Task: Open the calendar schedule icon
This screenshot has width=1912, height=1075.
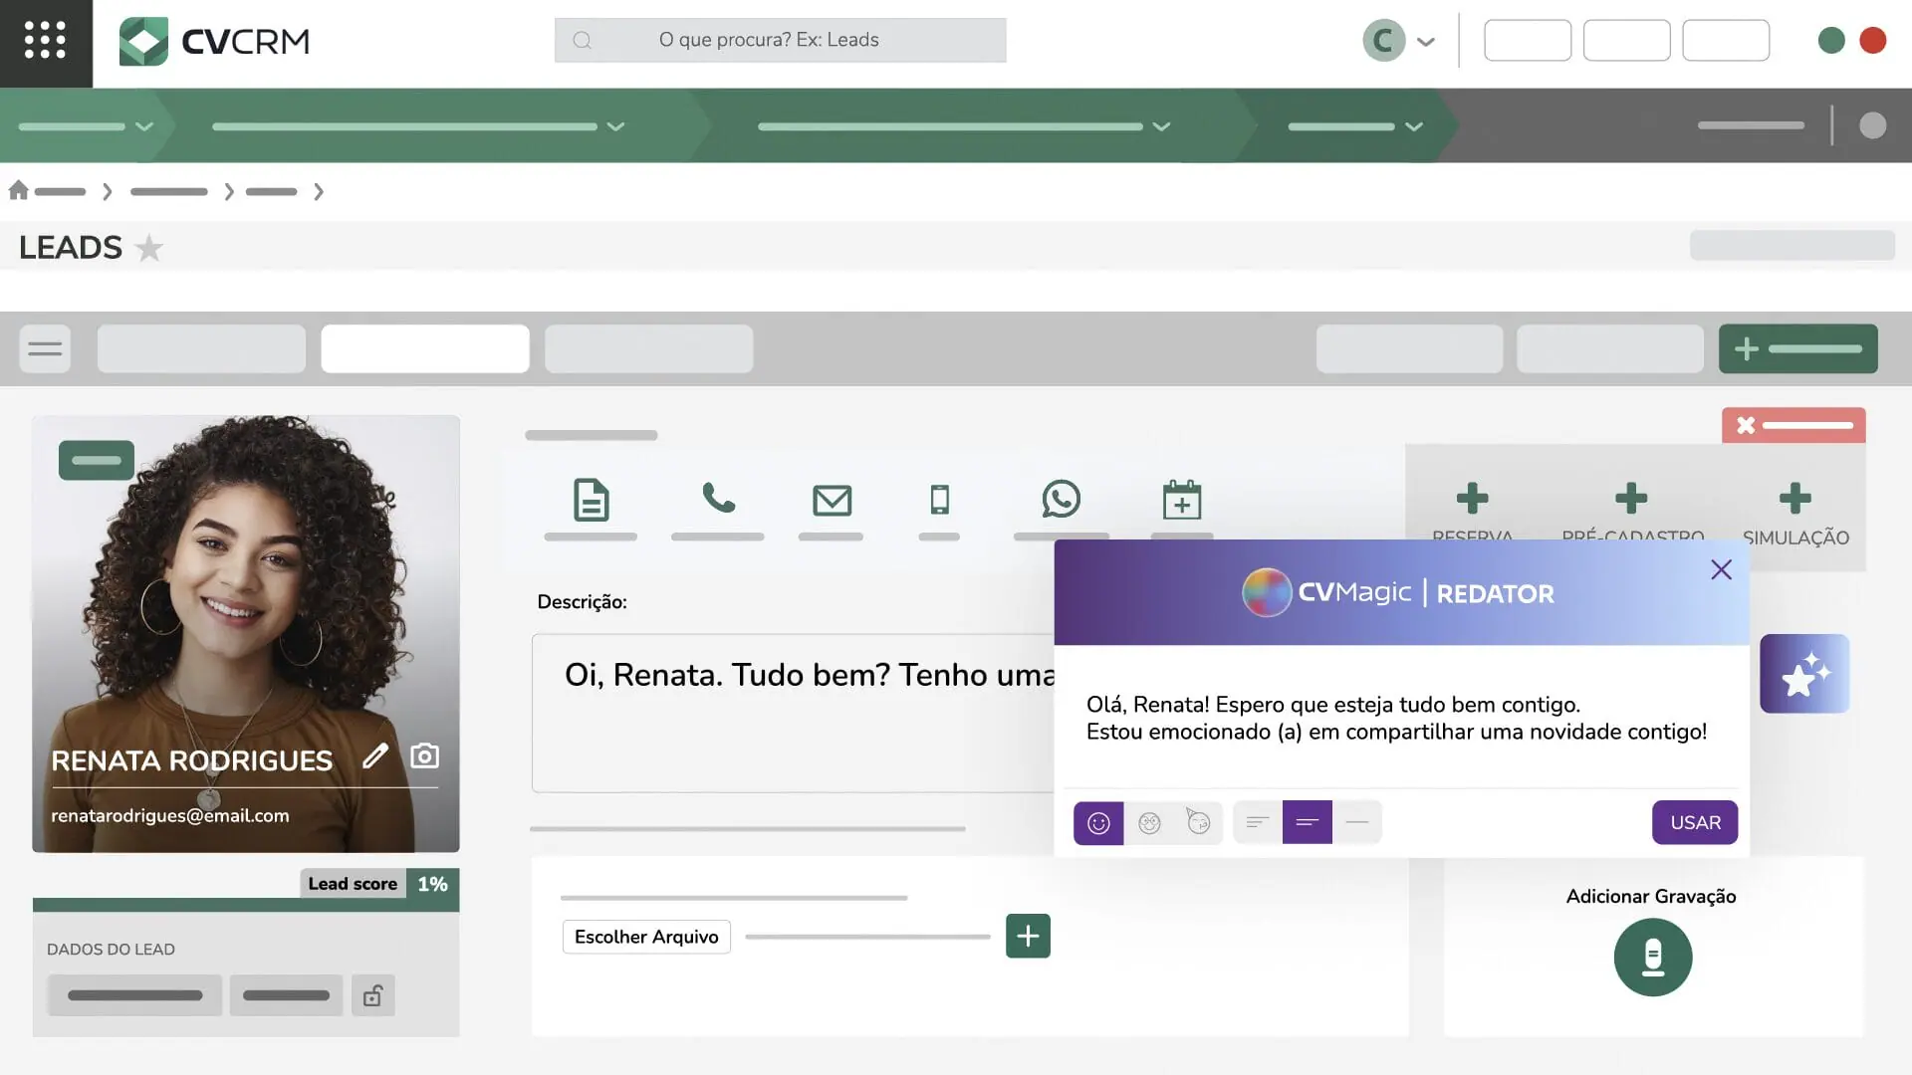Action: 1182,500
